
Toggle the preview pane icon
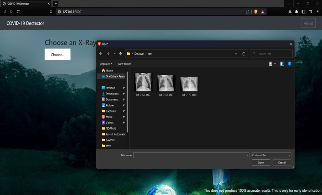282,64
